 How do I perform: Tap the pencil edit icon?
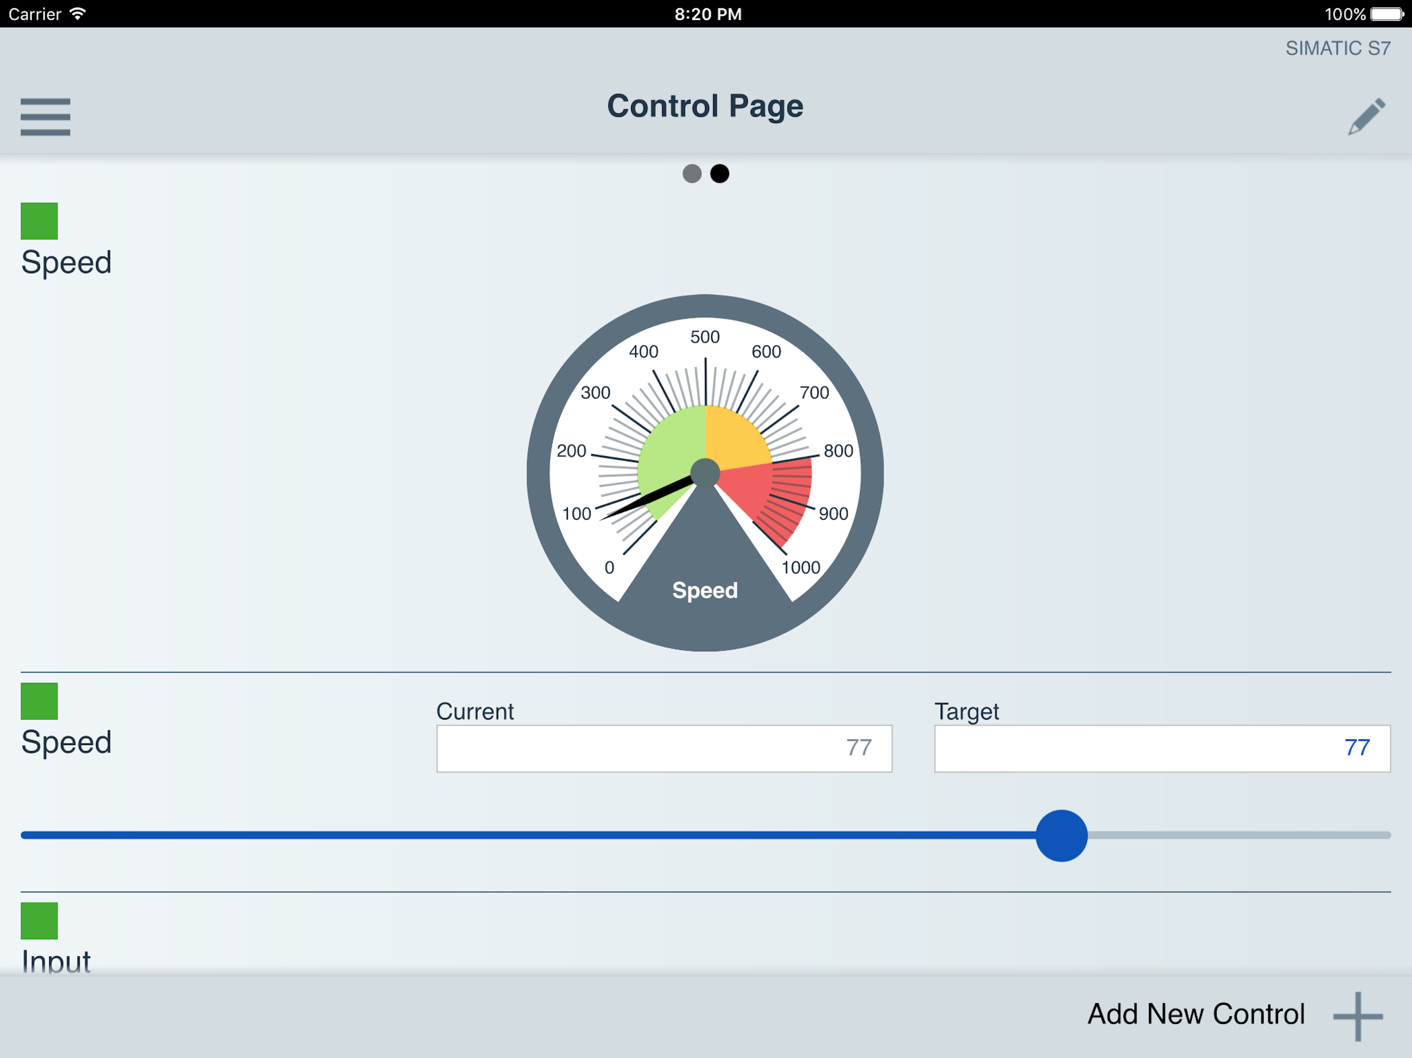(1366, 117)
